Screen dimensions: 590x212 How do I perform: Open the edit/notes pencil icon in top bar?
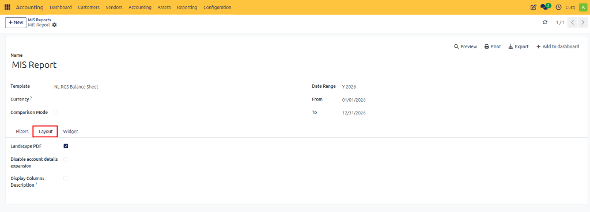533,7
